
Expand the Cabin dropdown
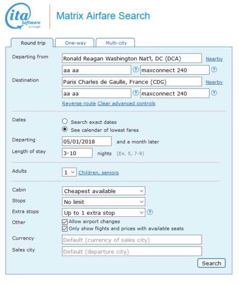(x=104, y=191)
